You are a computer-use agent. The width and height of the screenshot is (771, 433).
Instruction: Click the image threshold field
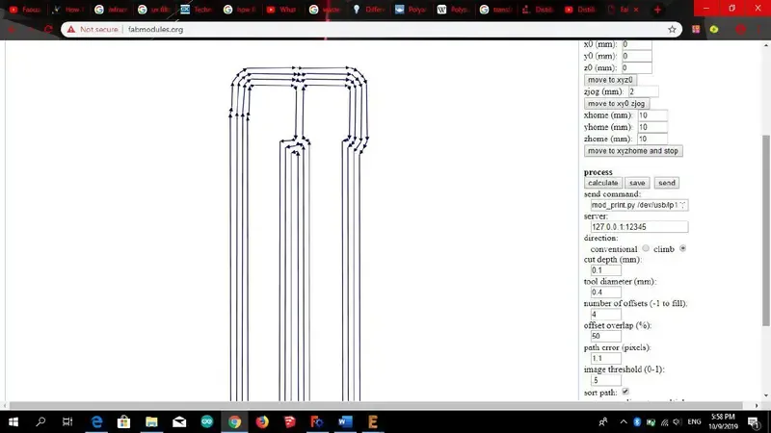(606, 380)
